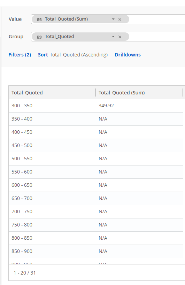The width and height of the screenshot is (185, 285).
Task: Open the Sort options
Action: point(43,55)
